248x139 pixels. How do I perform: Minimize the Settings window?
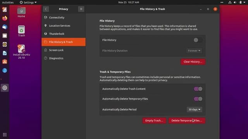[201, 9]
